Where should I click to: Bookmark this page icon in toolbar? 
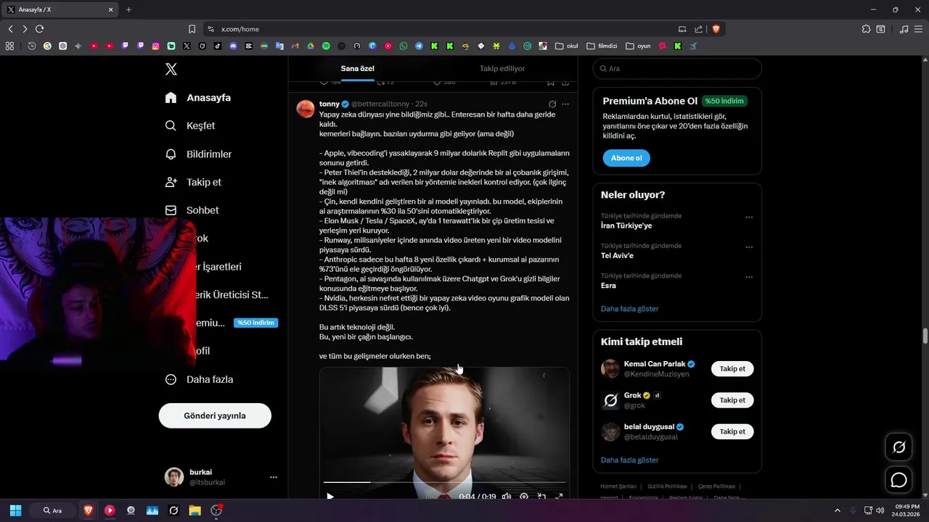[x=192, y=29]
